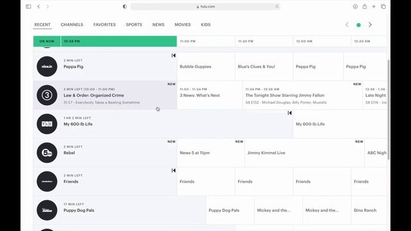Select the News tab
Image resolution: width=411 pixels, height=231 pixels.
159,24
